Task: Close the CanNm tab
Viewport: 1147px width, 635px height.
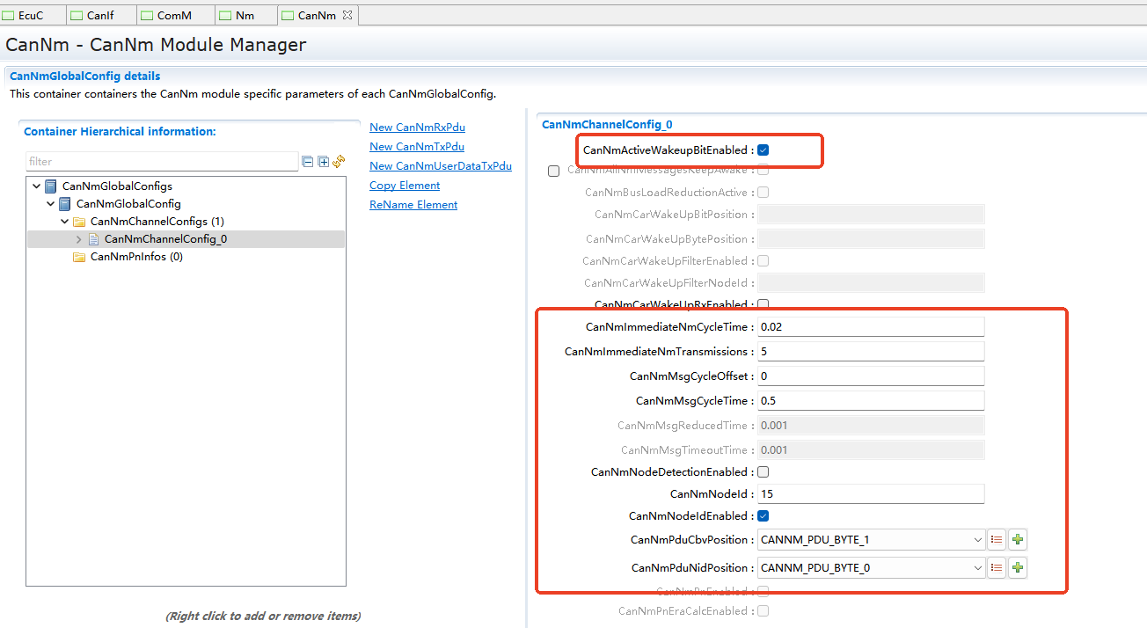Action: point(347,15)
